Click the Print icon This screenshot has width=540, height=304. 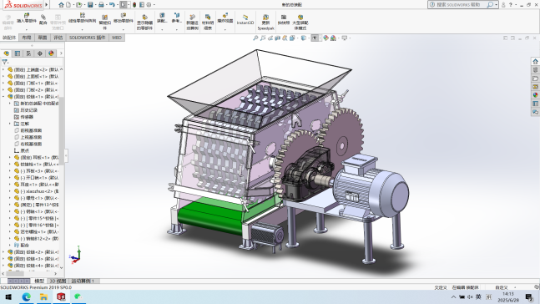(101, 5)
